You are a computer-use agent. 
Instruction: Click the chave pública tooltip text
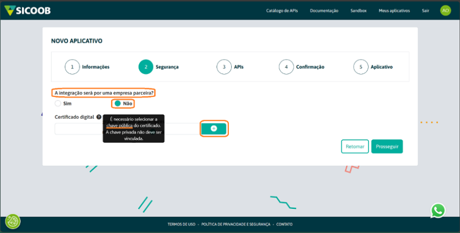(x=120, y=126)
